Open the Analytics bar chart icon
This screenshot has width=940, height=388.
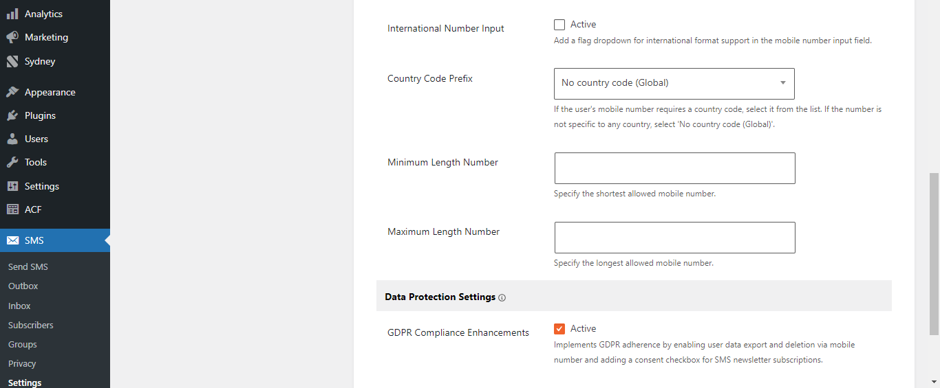tap(12, 14)
